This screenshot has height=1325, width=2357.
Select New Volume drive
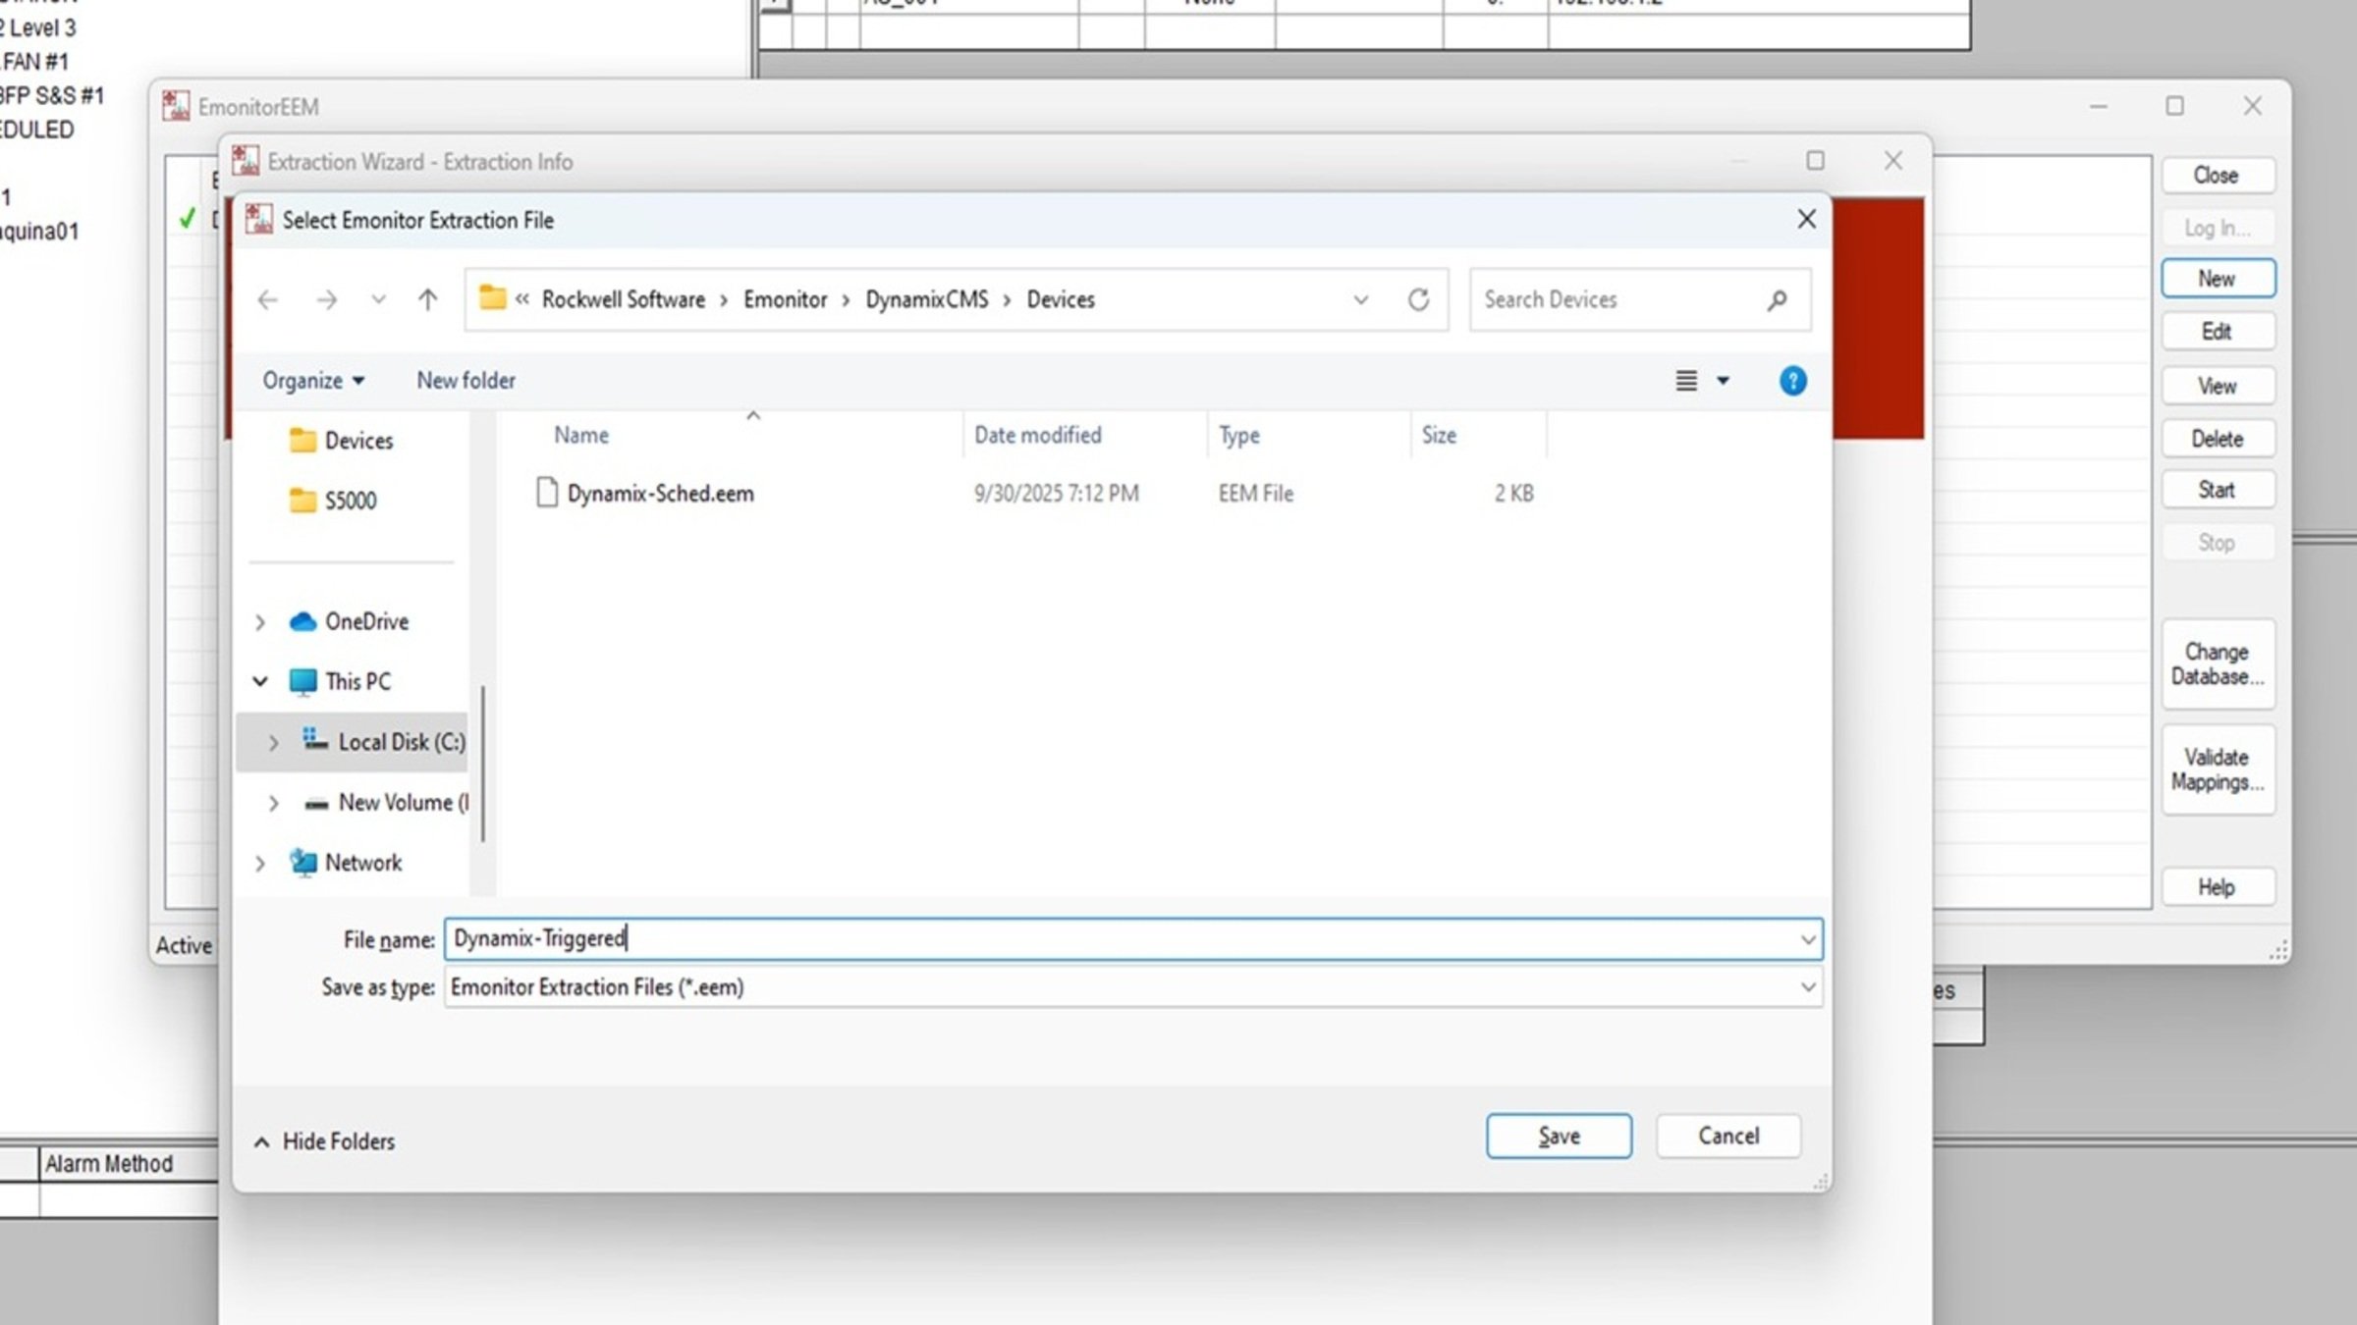tap(403, 803)
